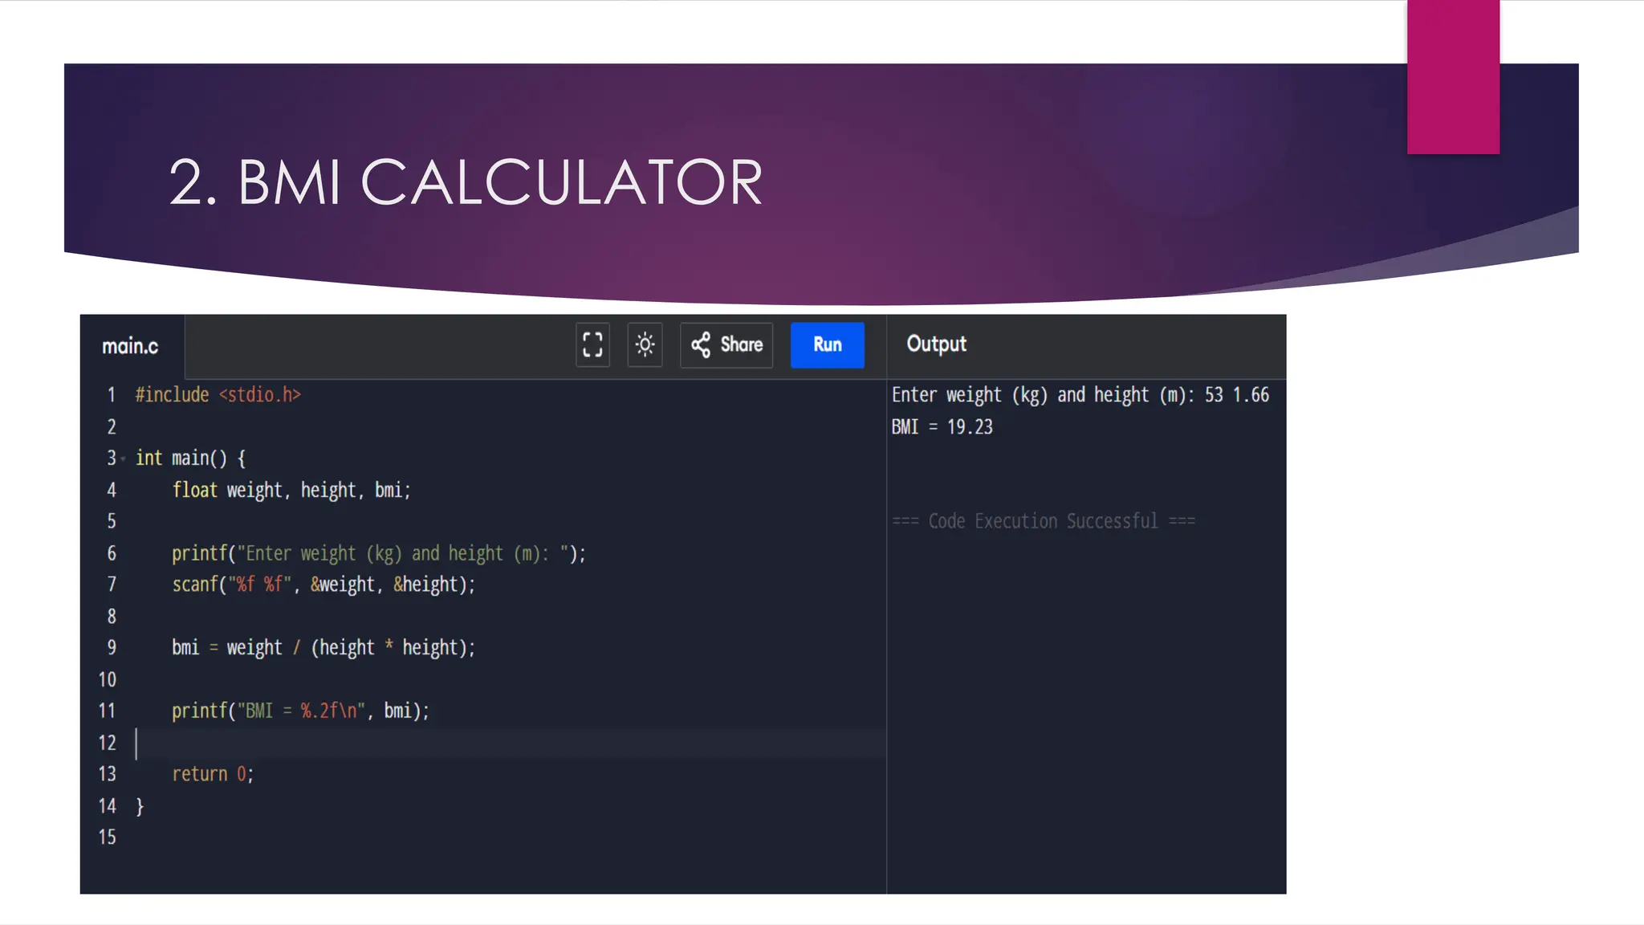Image resolution: width=1644 pixels, height=925 pixels.
Task: Click the '#include <stdio.h>' line
Action: 218,395
